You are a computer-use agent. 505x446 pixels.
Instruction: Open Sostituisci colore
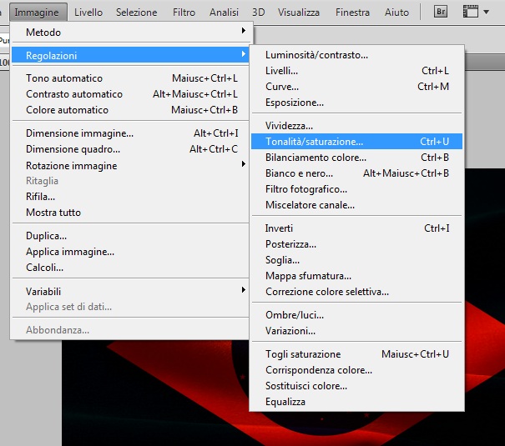(356, 386)
